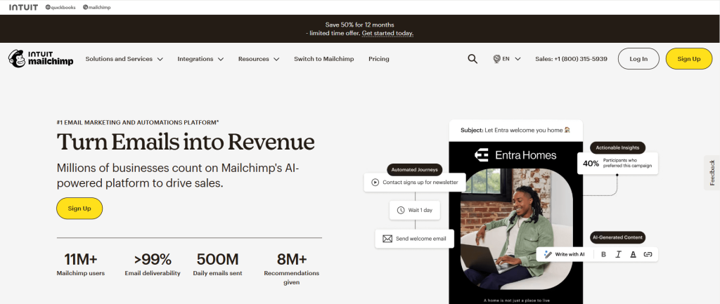The image size is (720, 304).
Task: Open Switch to Mailchimp page
Action: point(324,59)
